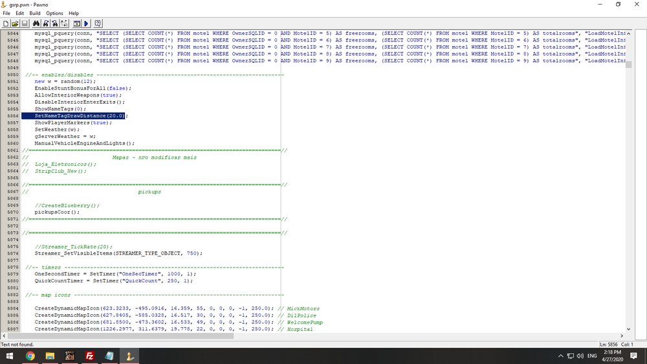Screen dimensions: 647x364
Task: Click the ManualVehicleEngineAndLights() line
Action: point(85,143)
